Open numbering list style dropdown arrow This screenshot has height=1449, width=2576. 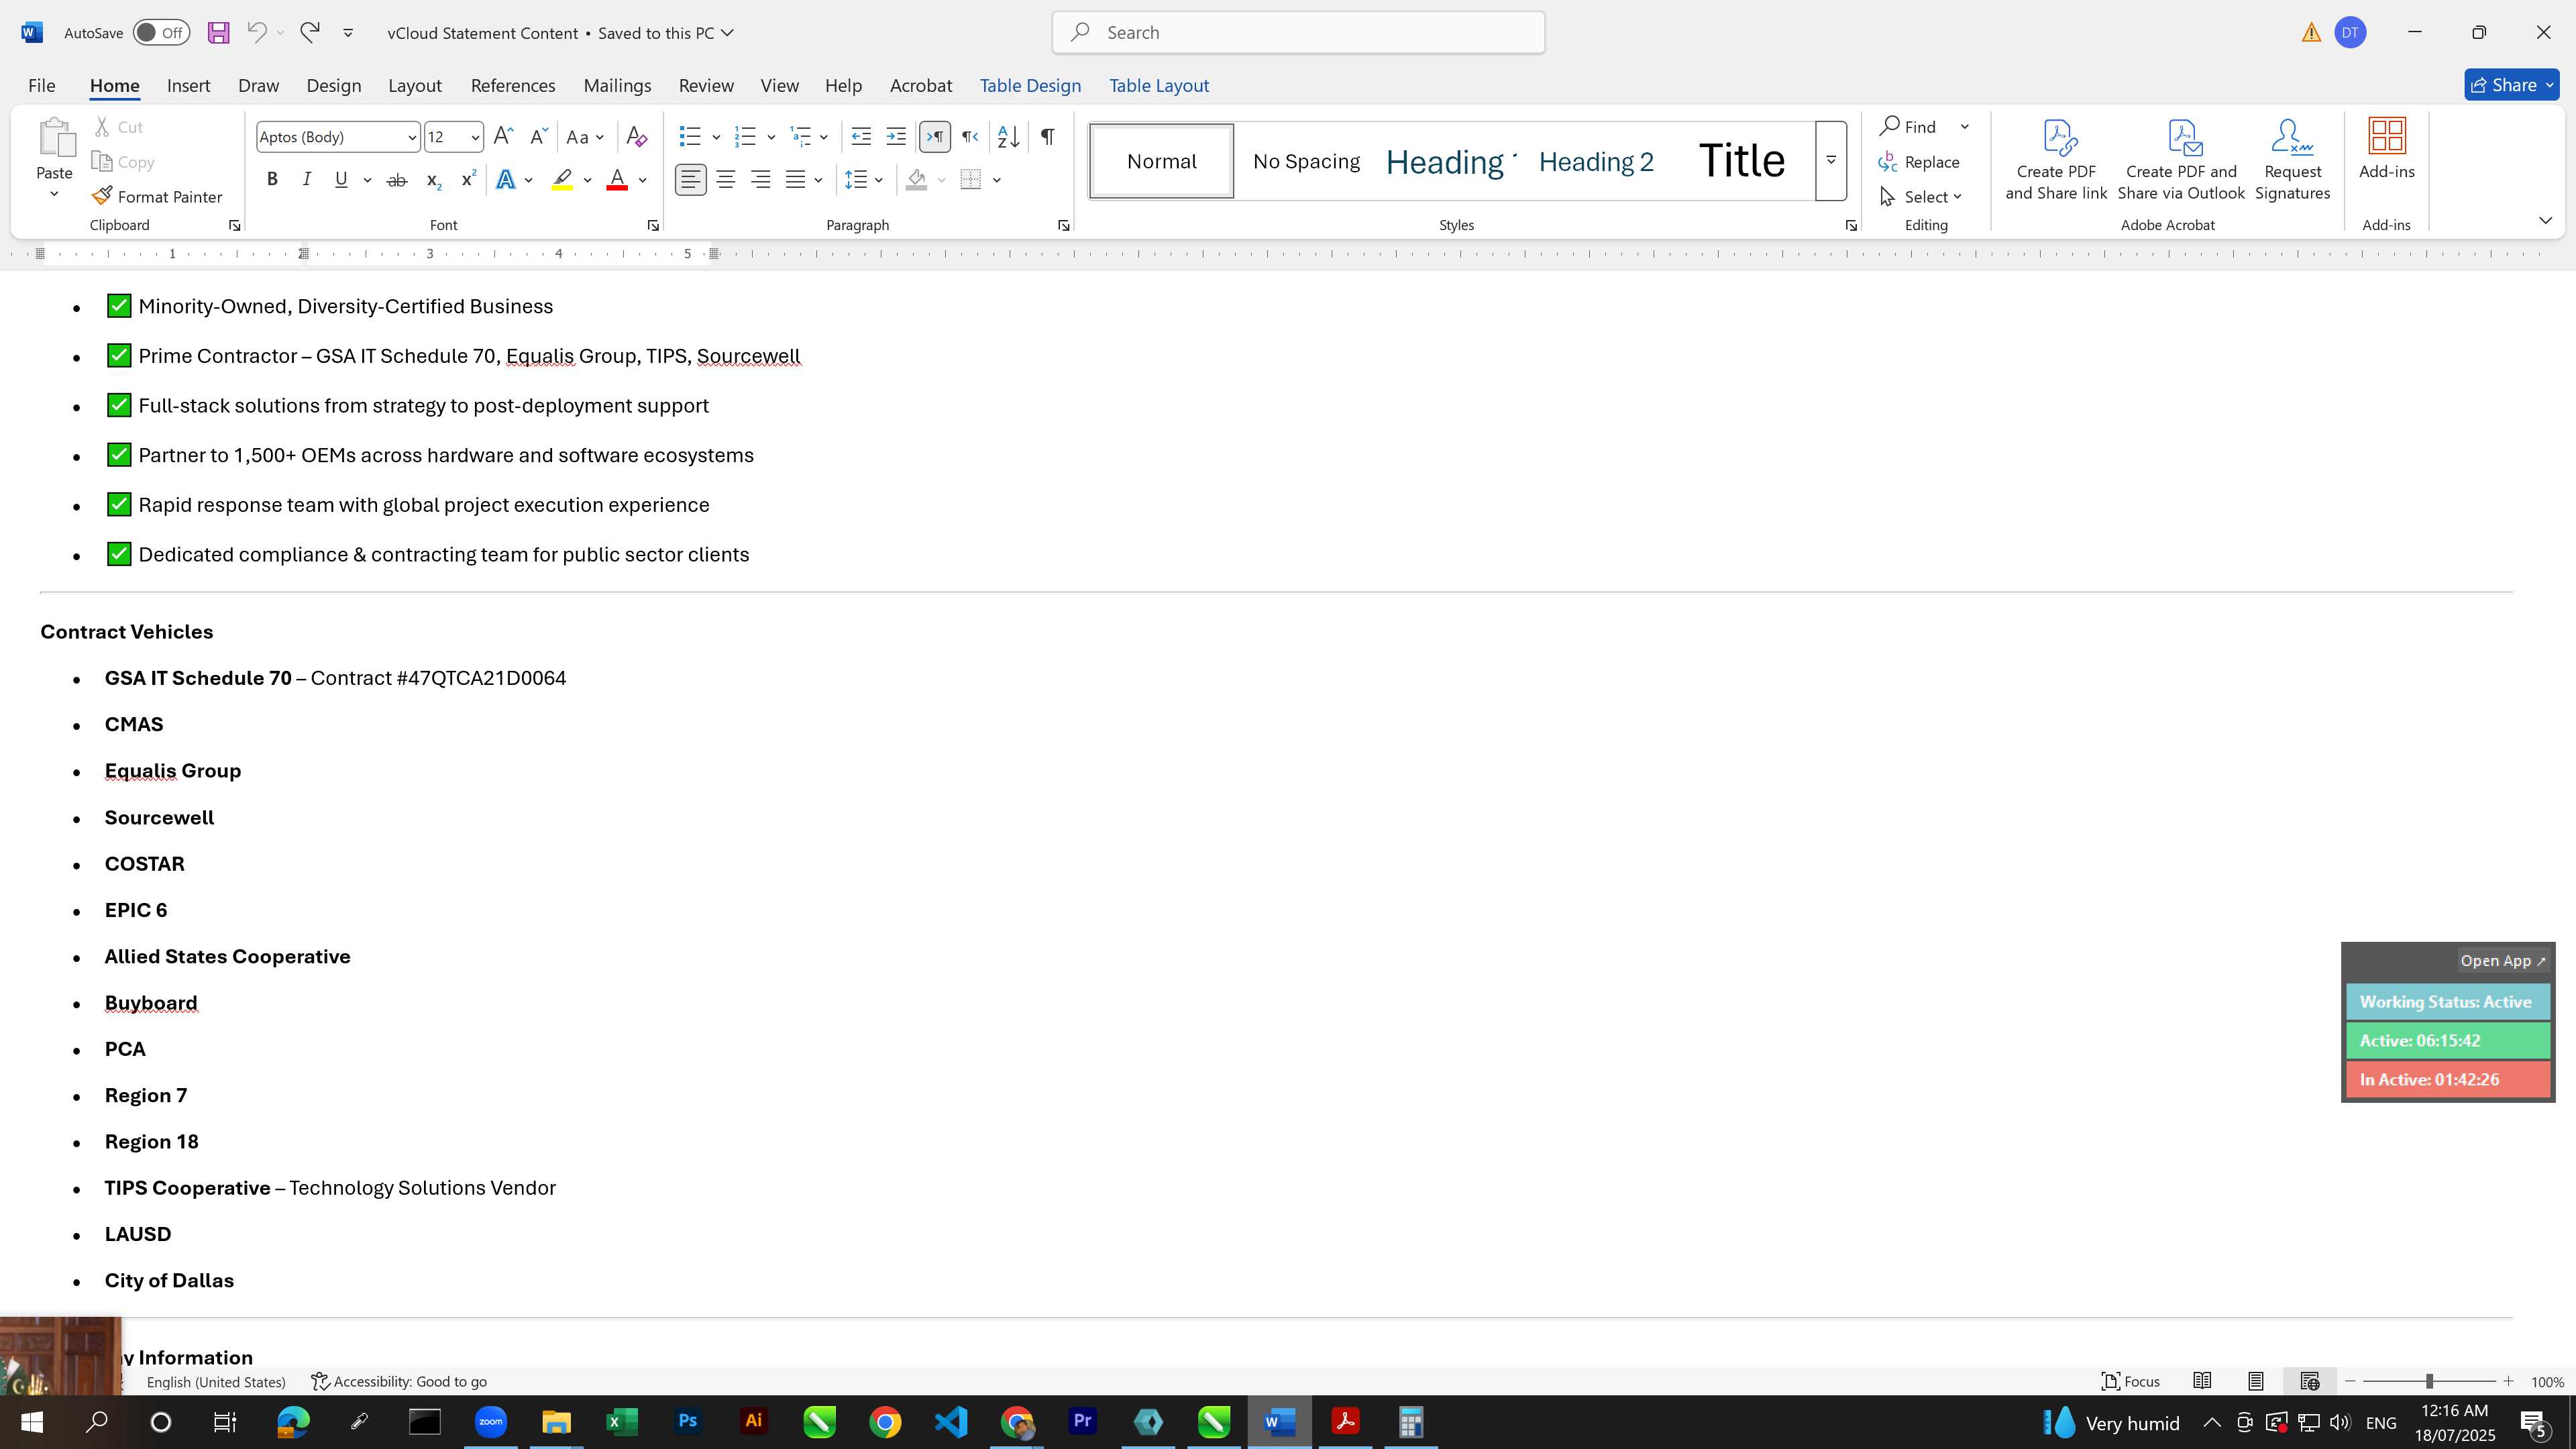(x=771, y=137)
